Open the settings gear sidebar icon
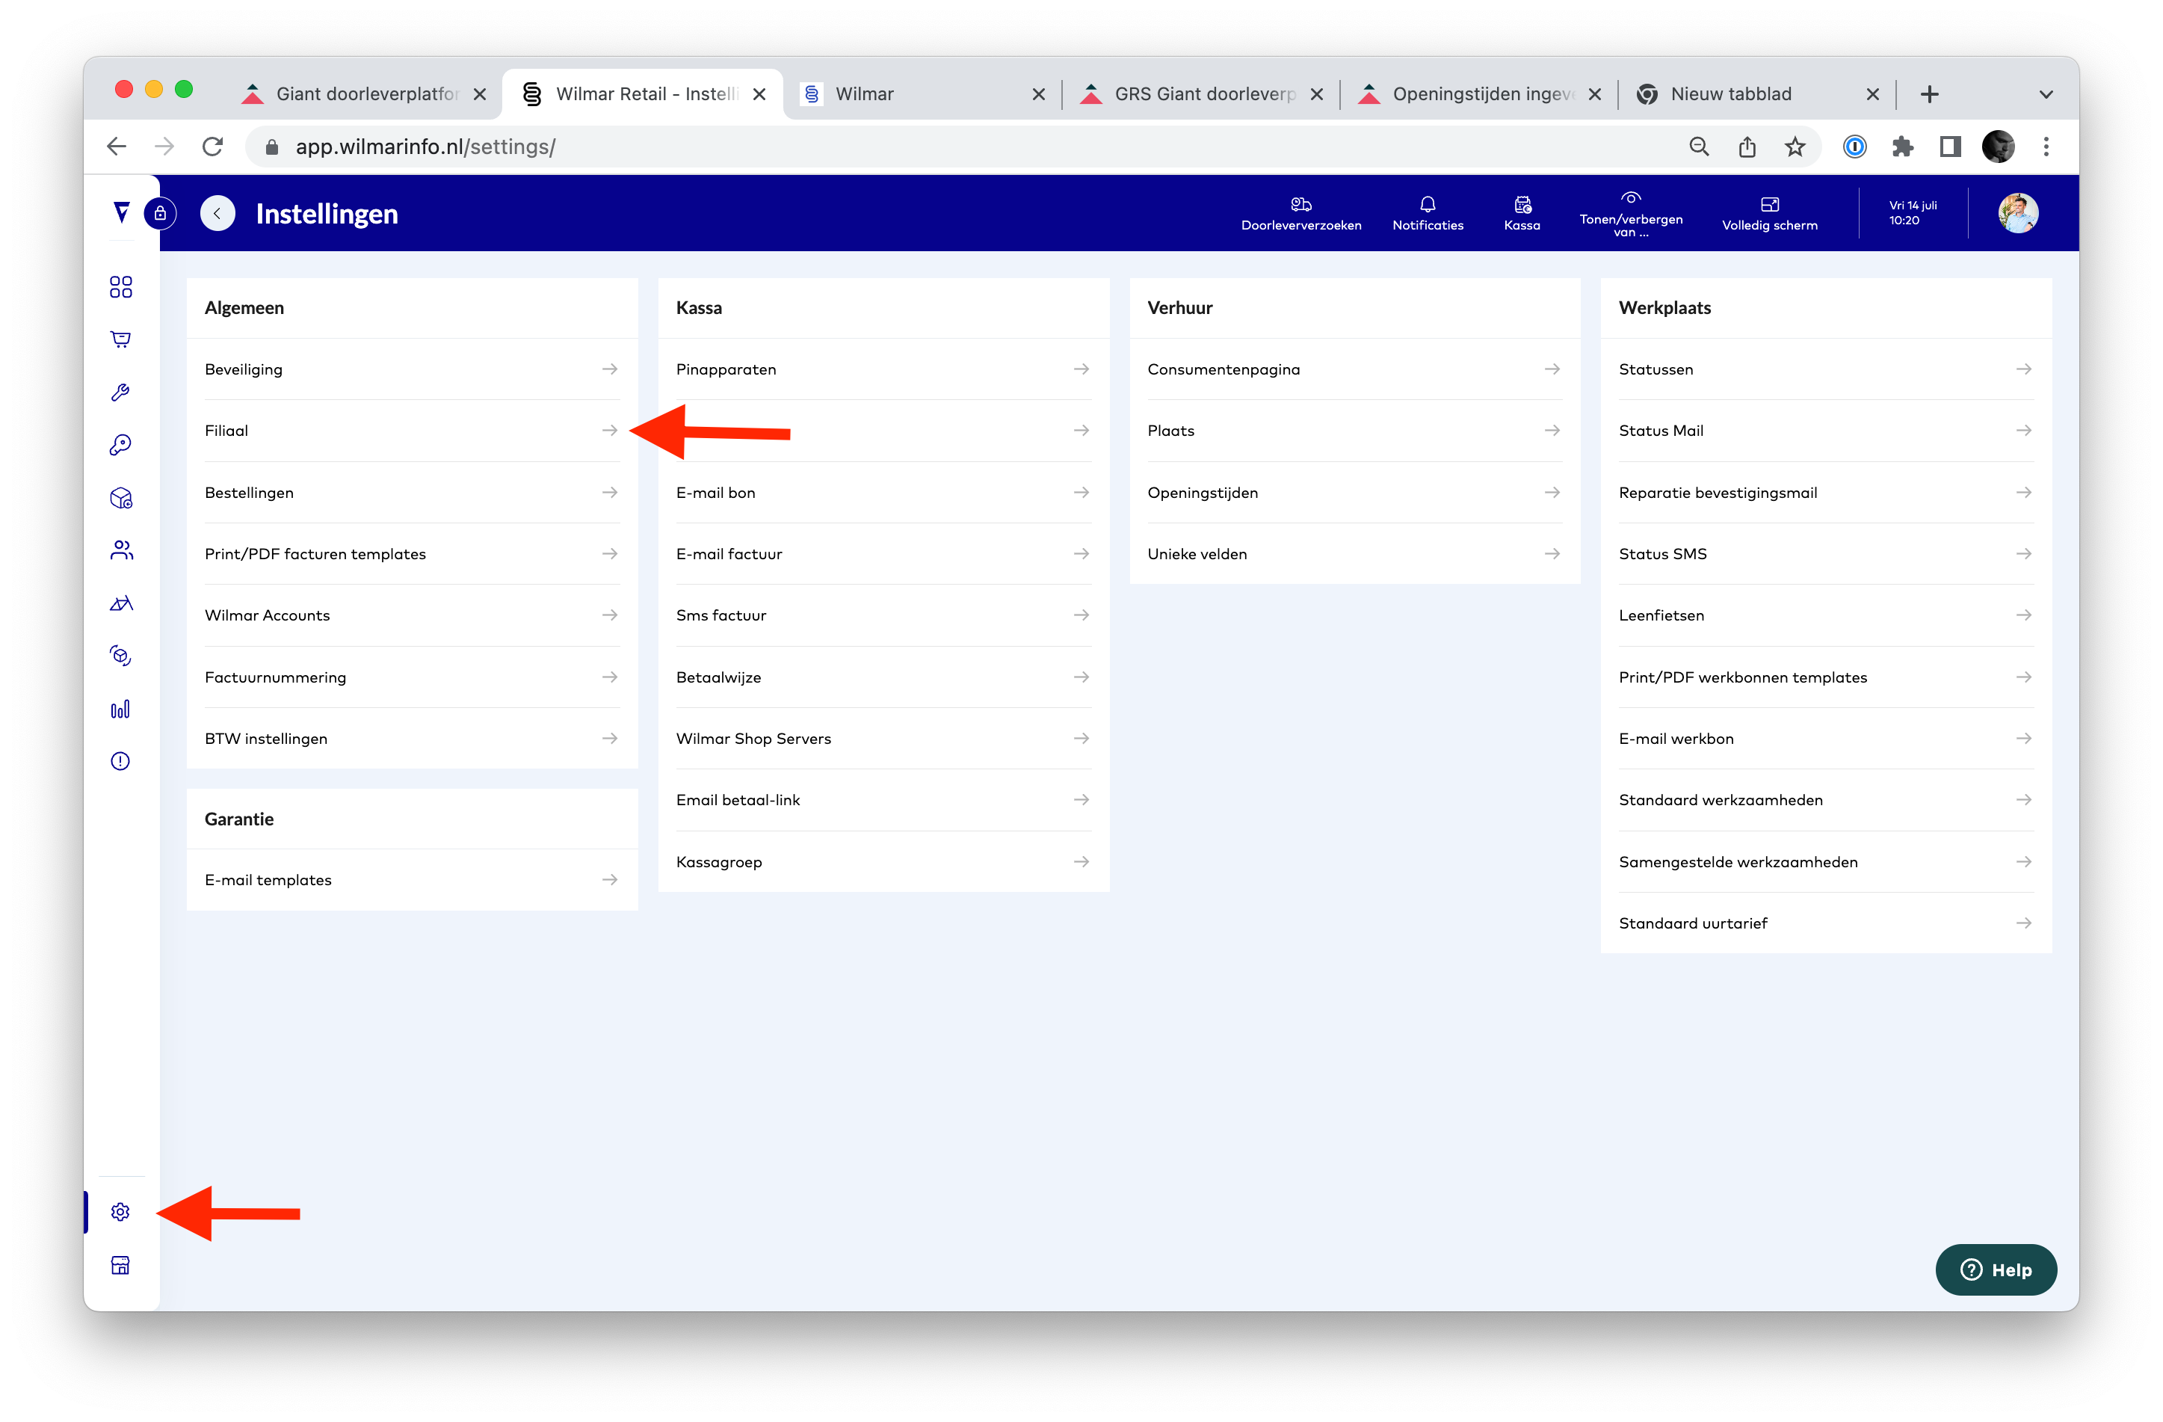This screenshot has width=2163, height=1422. [x=120, y=1212]
